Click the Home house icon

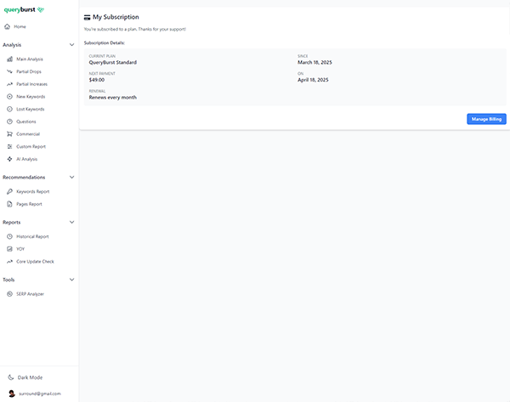tap(7, 26)
